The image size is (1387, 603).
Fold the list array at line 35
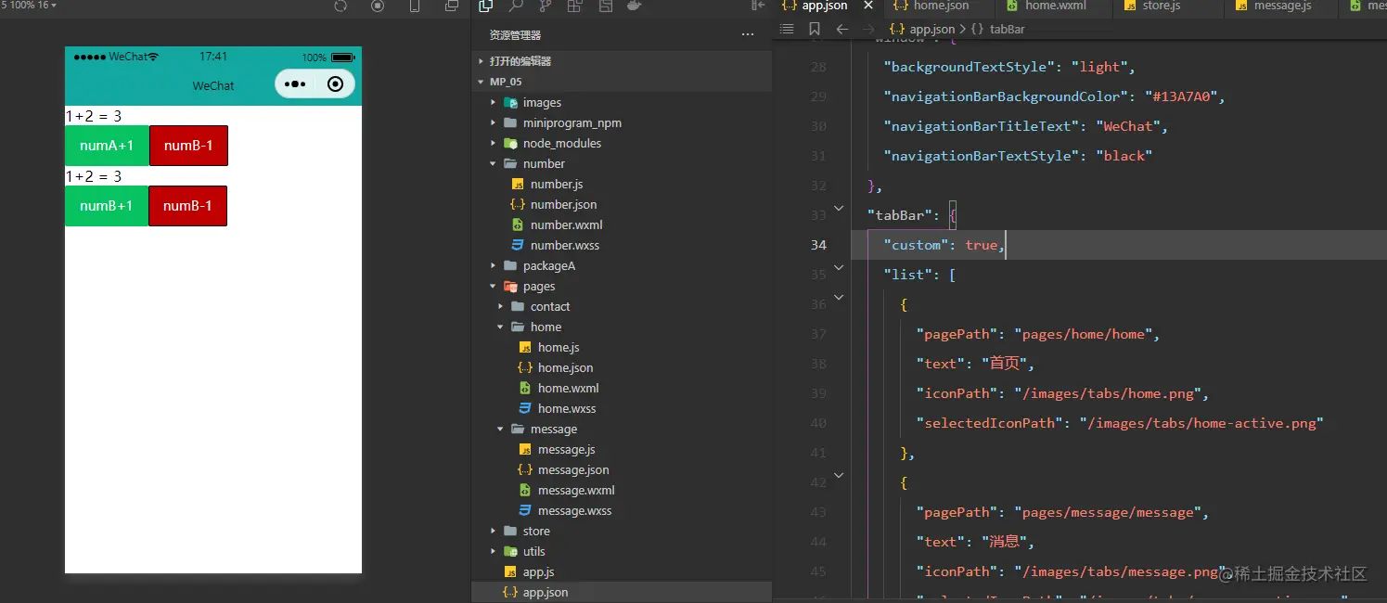pos(839,268)
